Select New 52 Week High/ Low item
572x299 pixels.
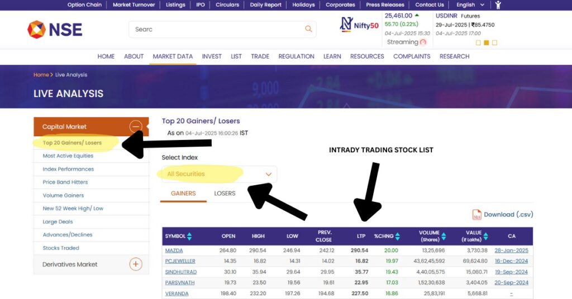[x=73, y=208]
